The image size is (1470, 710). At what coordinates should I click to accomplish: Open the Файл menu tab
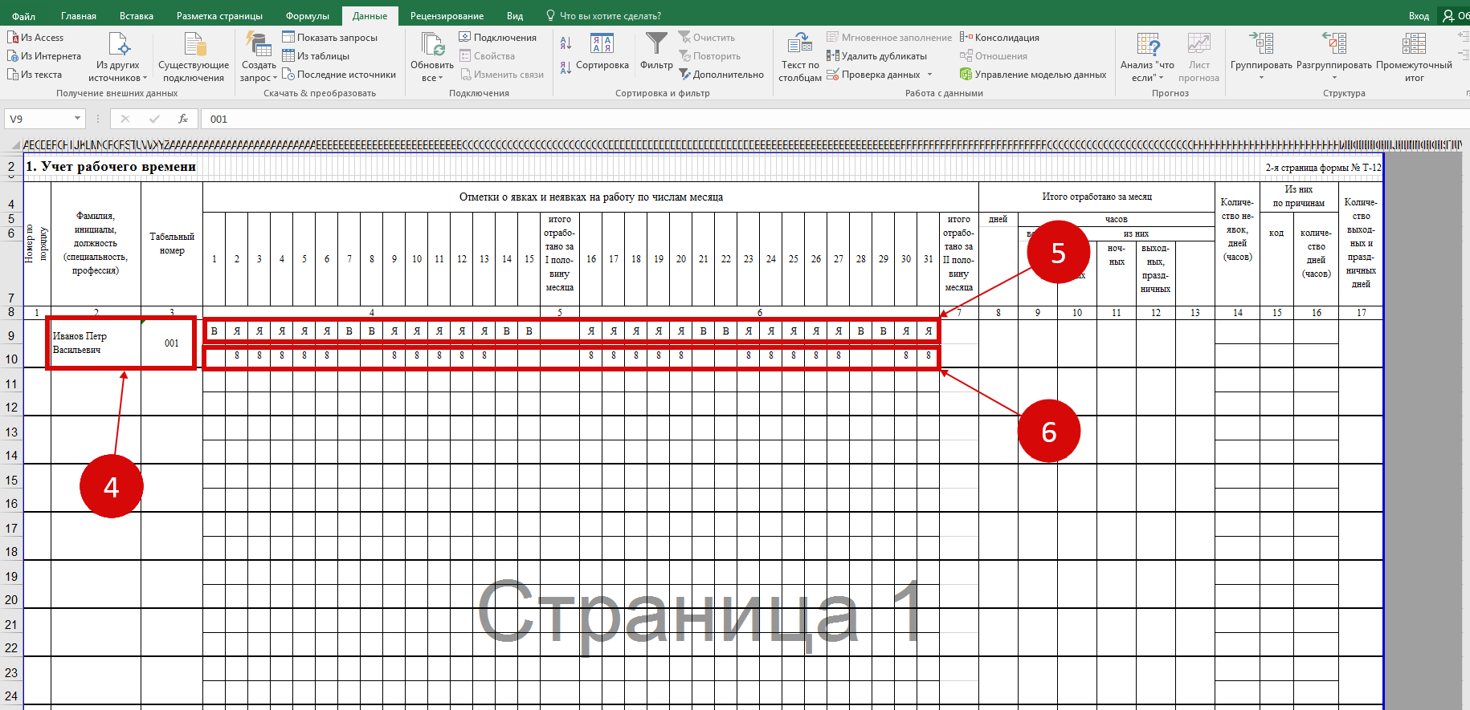coord(23,16)
